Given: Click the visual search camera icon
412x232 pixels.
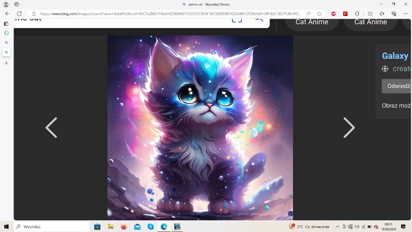Looking at the screenshot, I should click(237, 19).
